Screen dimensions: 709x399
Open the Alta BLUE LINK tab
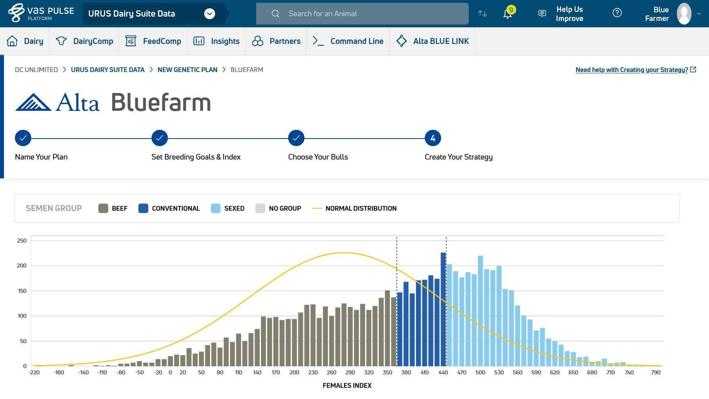click(441, 41)
